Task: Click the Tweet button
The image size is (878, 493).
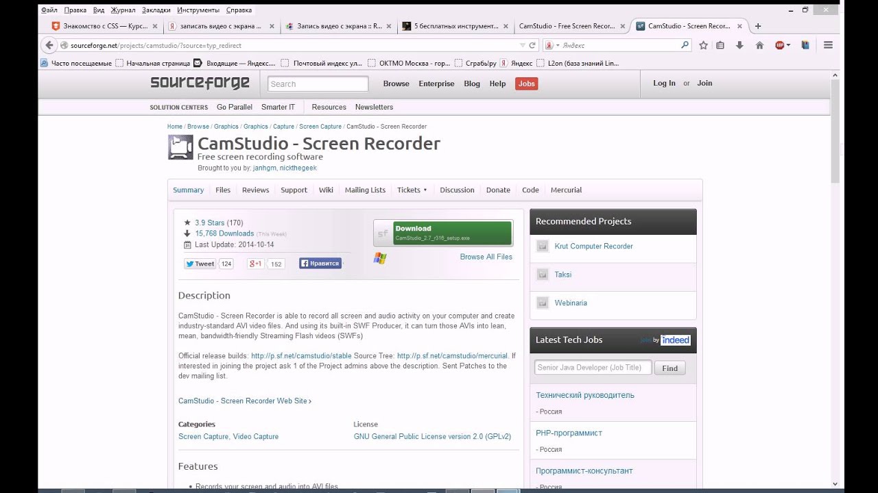Action: point(200,264)
